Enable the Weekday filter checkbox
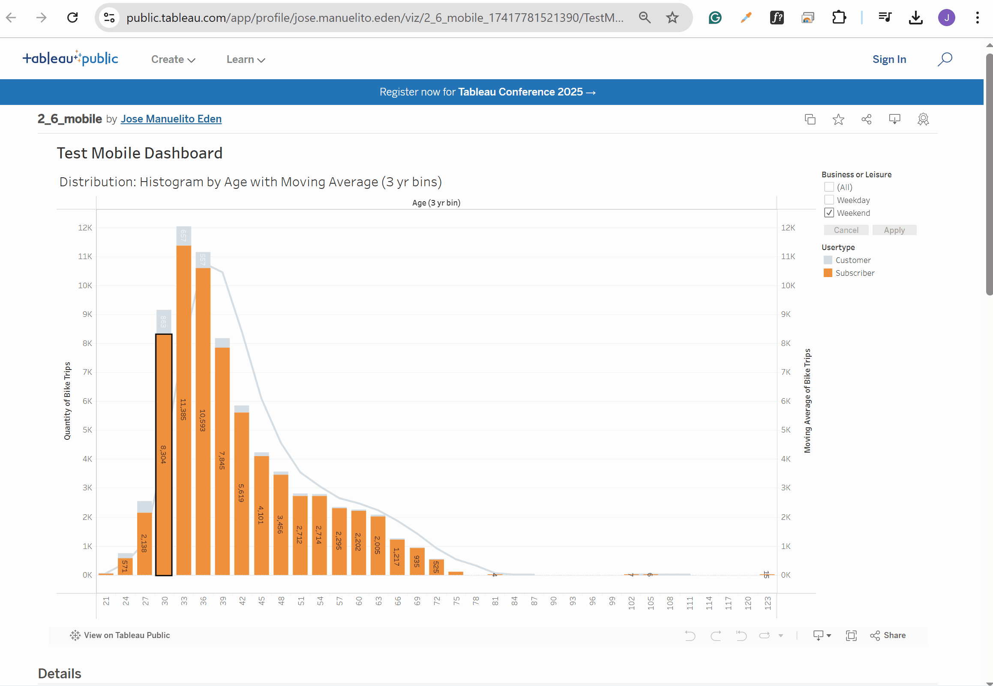The height and width of the screenshot is (686, 993). point(829,200)
